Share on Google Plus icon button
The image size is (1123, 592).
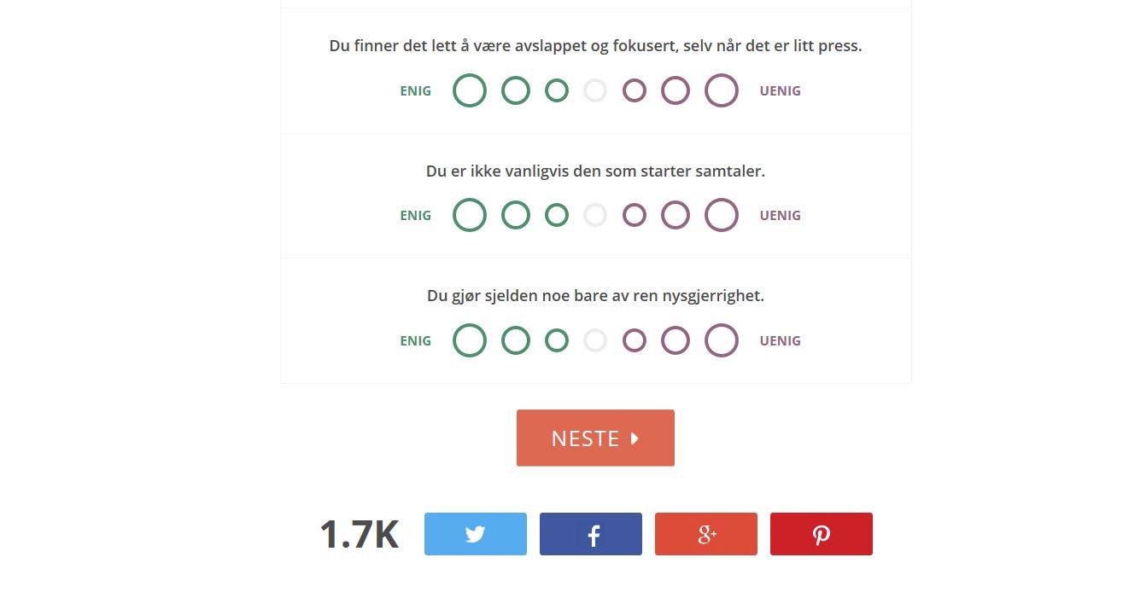(706, 534)
